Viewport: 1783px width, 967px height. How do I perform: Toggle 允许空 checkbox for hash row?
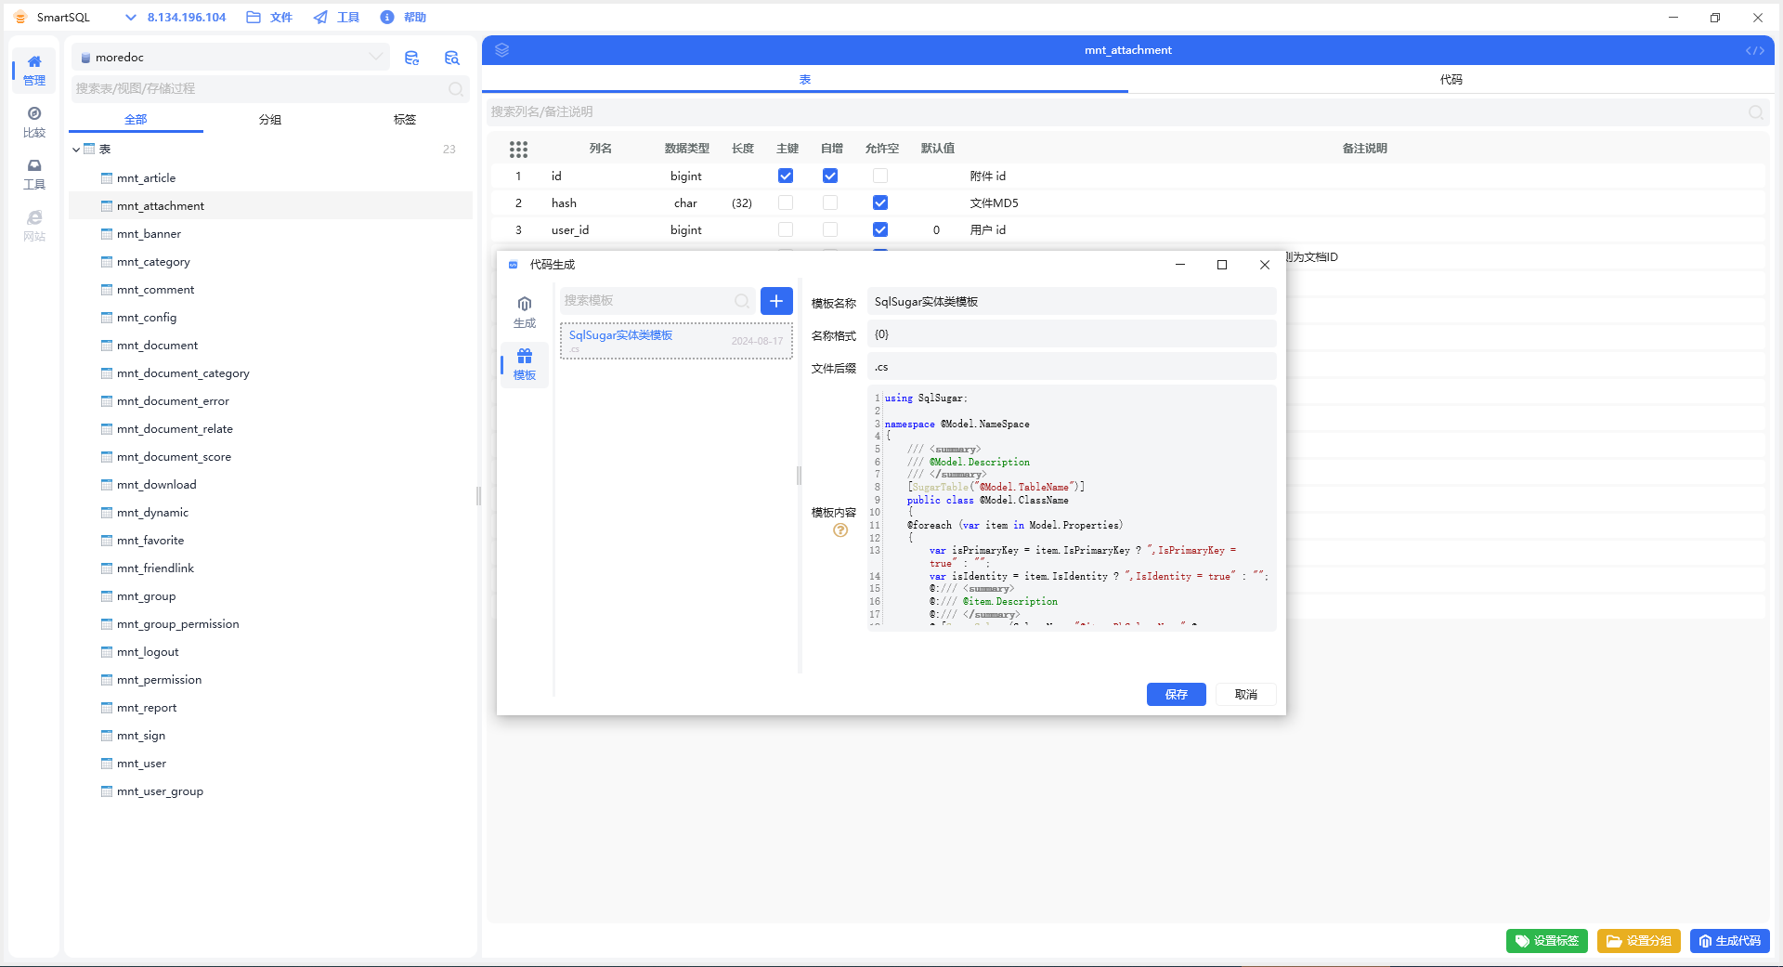coord(880,203)
